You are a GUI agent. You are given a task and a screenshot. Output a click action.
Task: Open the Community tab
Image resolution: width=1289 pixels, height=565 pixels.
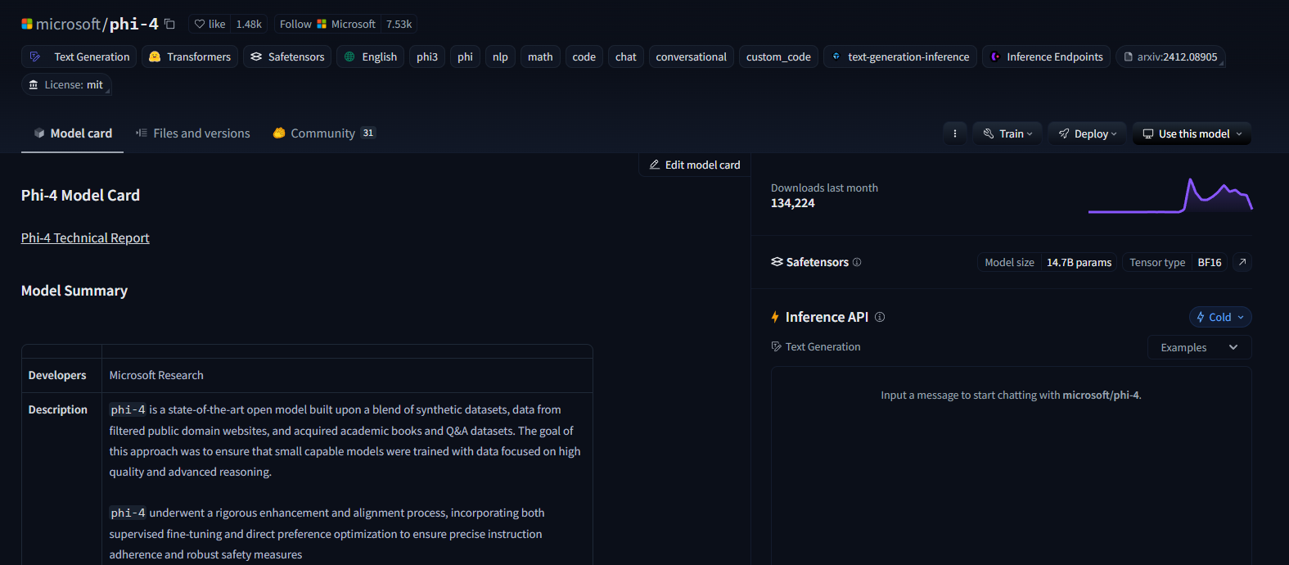click(x=323, y=133)
